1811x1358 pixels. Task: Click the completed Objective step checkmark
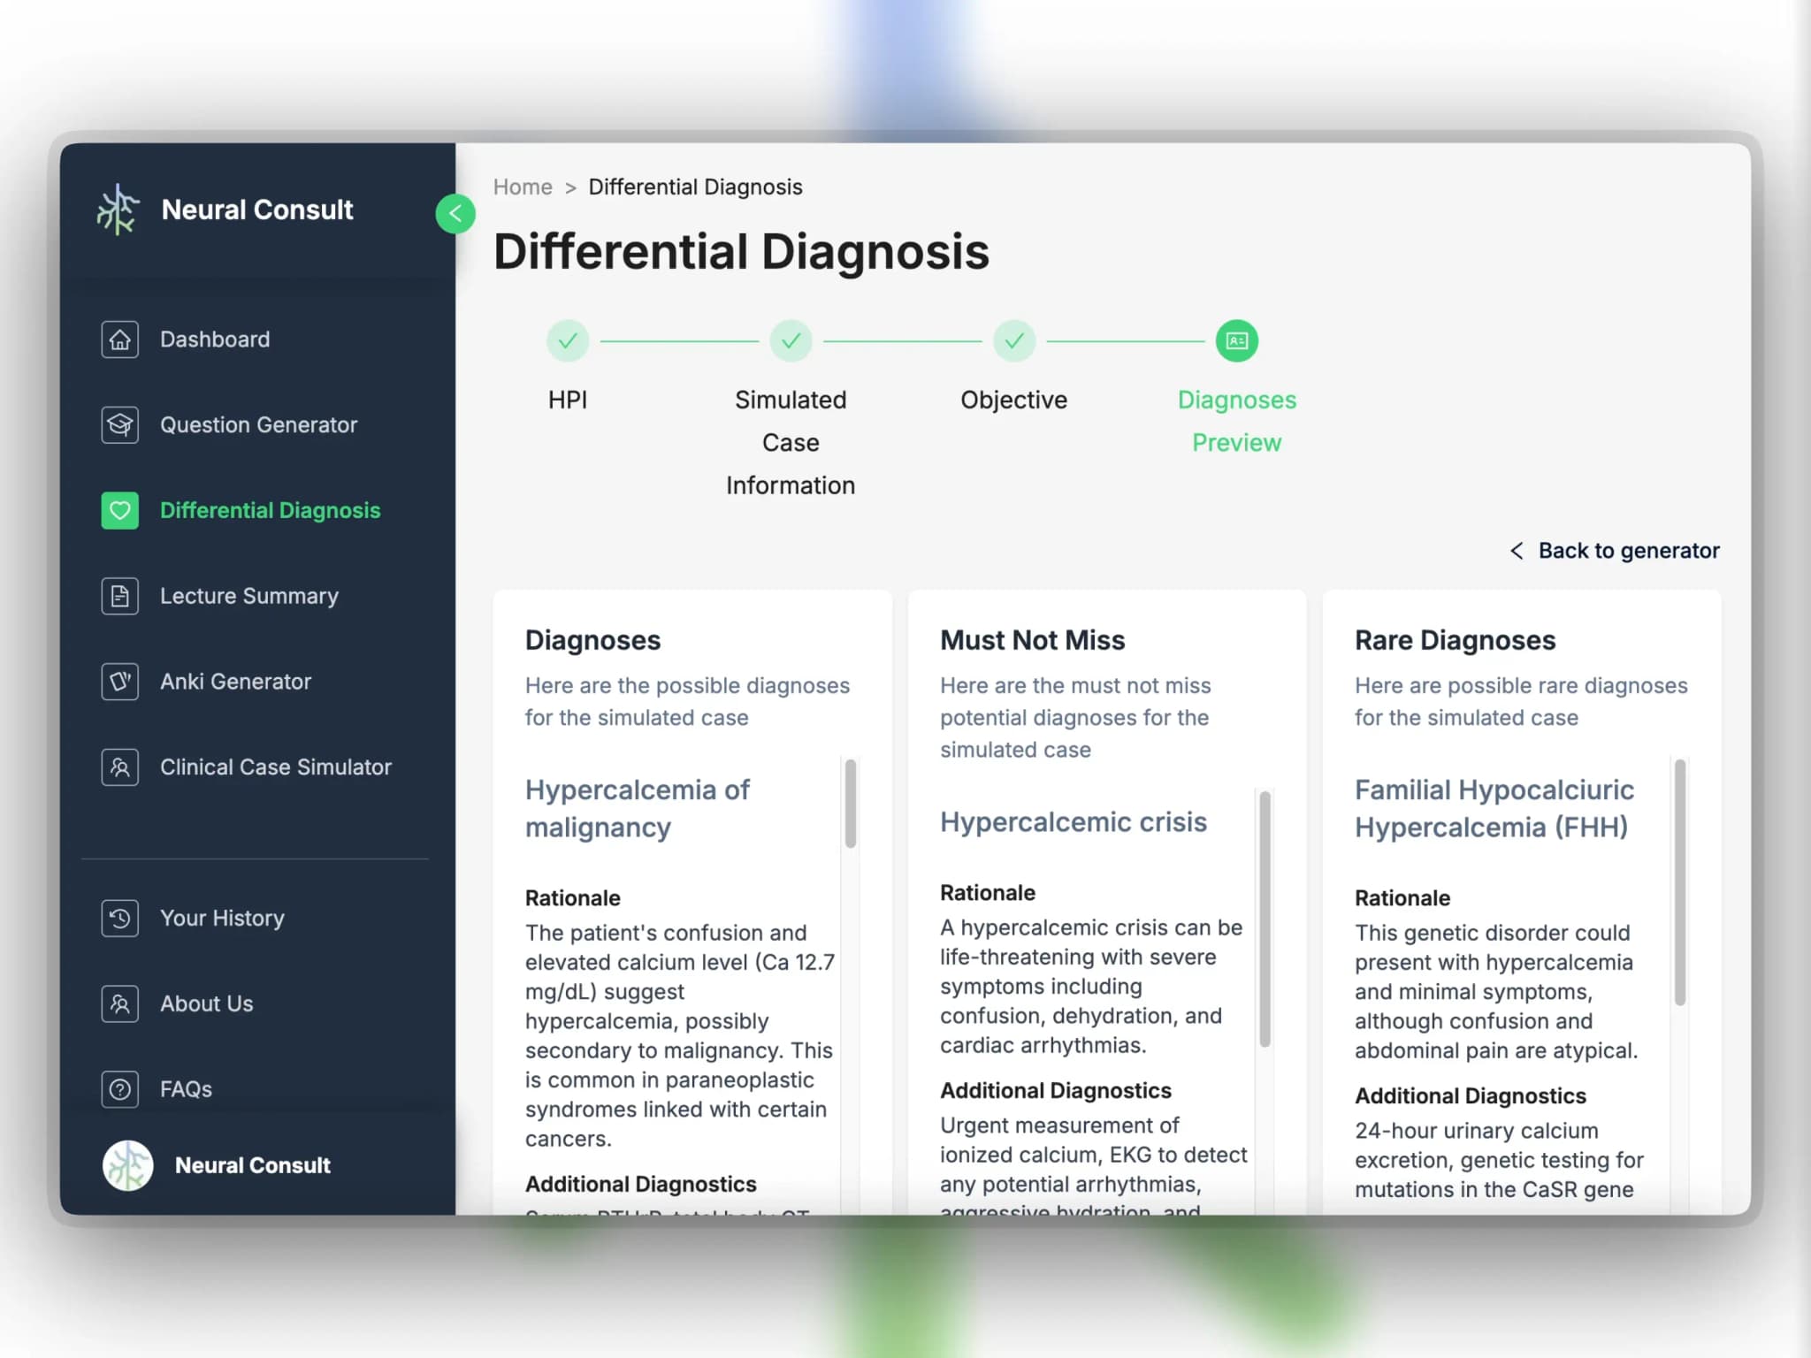[x=1014, y=339]
